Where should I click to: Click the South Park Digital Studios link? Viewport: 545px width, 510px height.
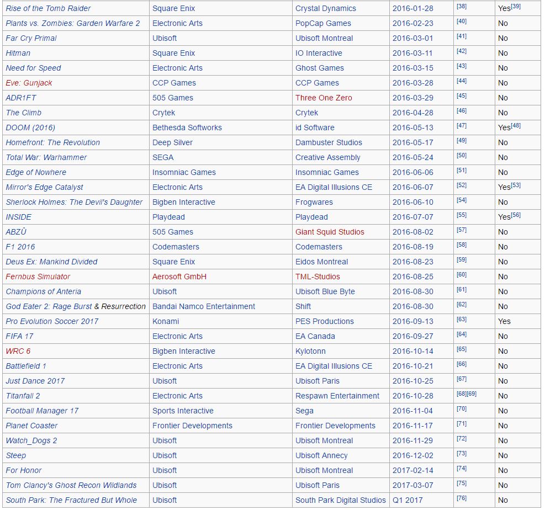[341, 500]
